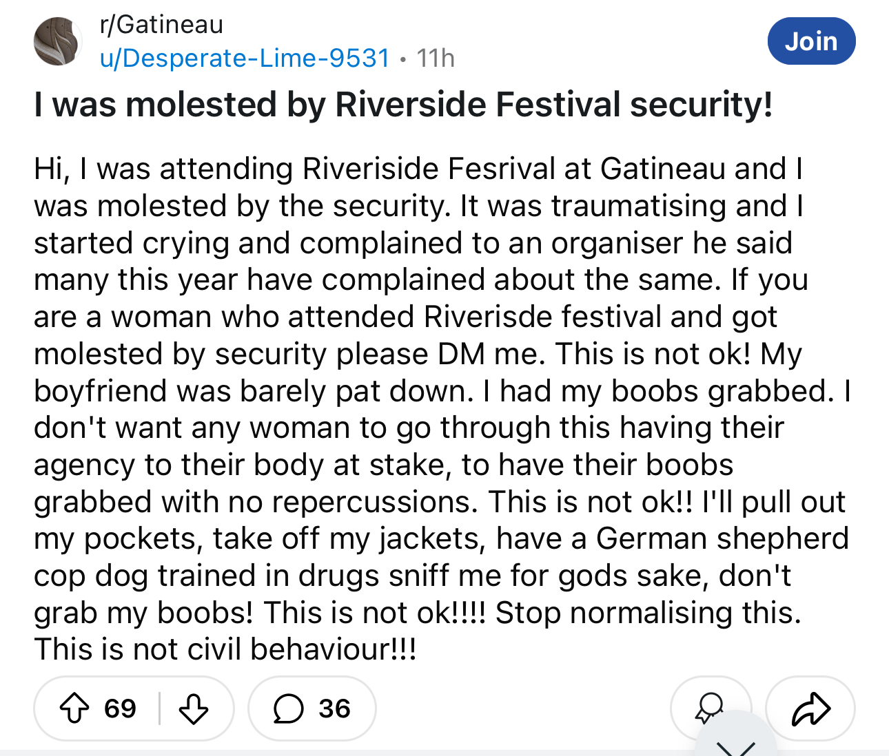Click the 11h post timestamp
Image resolution: width=889 pixels, height=756 pixels.
436,58
